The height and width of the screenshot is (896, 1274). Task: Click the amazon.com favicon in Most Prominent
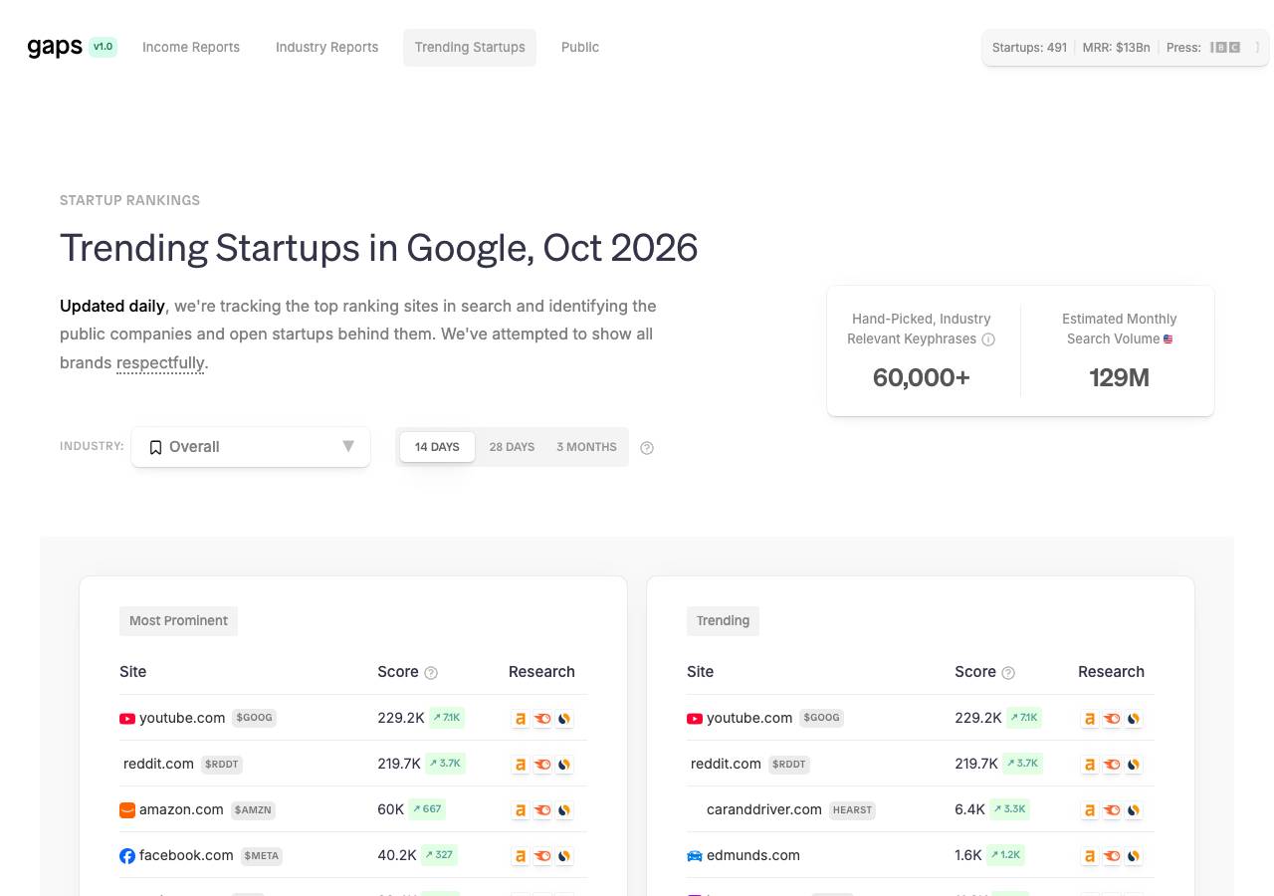(x=127, y=810)
